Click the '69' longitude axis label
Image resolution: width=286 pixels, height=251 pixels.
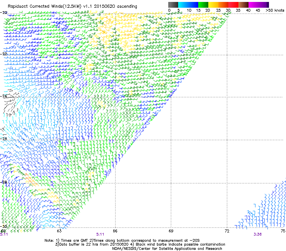pos(171,231)
